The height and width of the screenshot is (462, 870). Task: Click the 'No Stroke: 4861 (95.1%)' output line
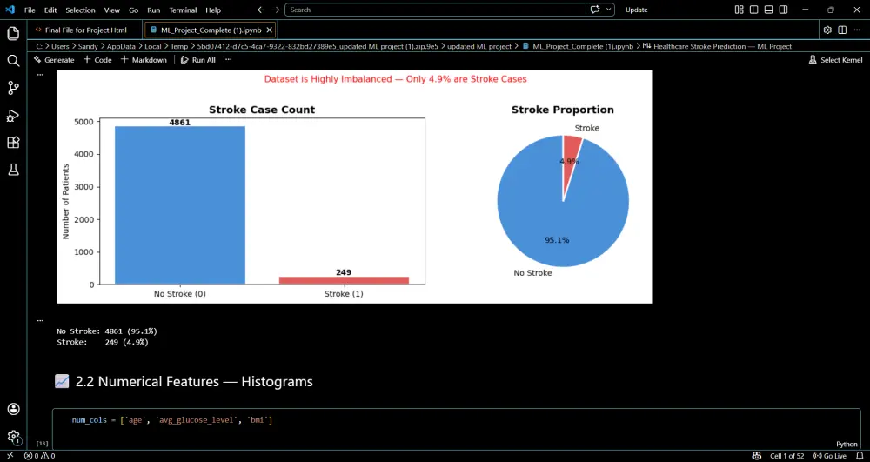click(107, 331)
